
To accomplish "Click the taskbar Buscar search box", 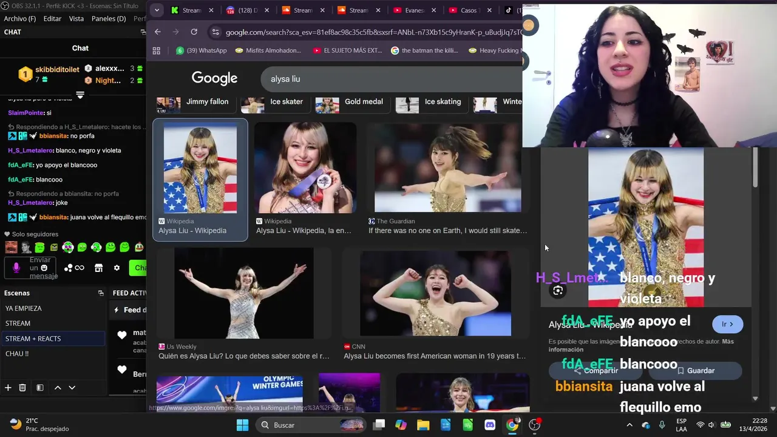I will click(x=311, y=425).
